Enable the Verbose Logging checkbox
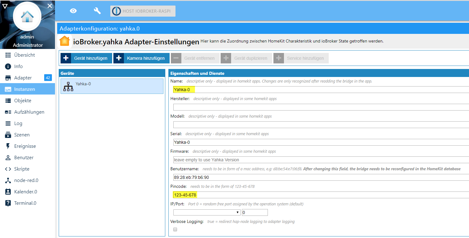This screenshot has width=469, height=238. (x=175, y=229)
